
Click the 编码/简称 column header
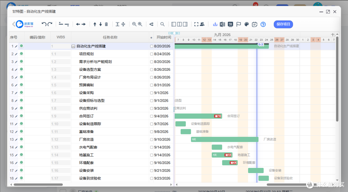(37, 37)
